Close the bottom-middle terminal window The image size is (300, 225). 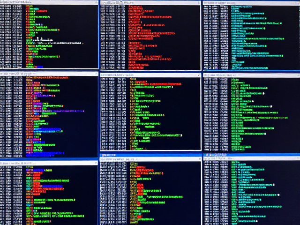pyautogui.click(x=200, y=159)
